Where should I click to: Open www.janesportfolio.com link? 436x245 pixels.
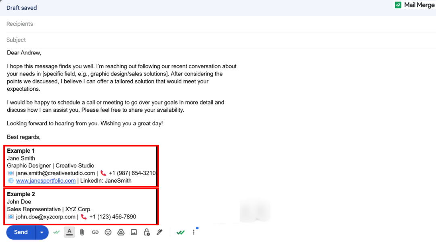(x=46, y=181)
